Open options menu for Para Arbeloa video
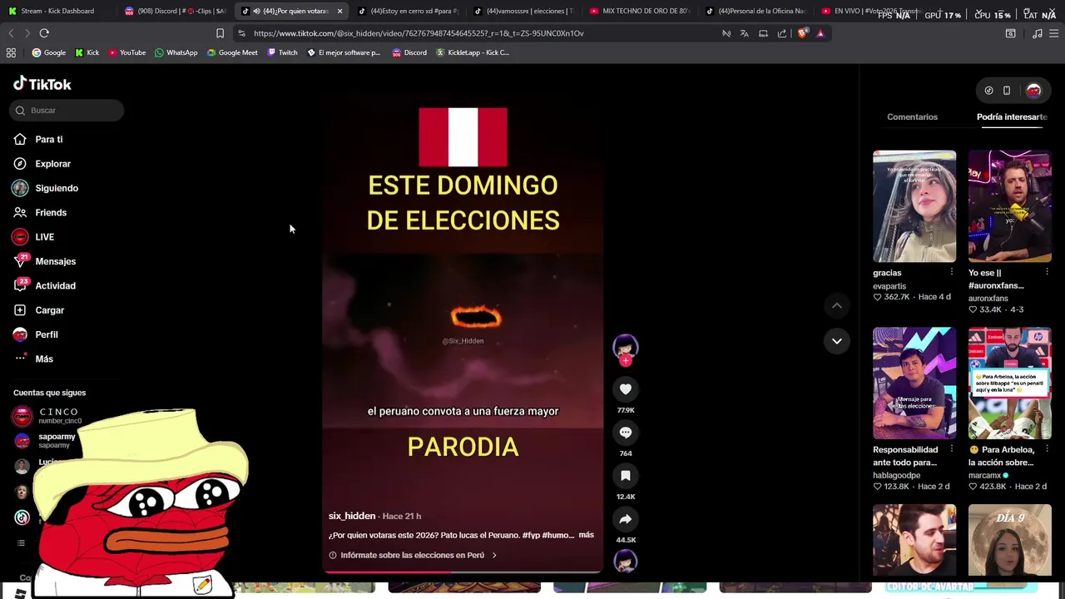 [x=1047, y=449]
